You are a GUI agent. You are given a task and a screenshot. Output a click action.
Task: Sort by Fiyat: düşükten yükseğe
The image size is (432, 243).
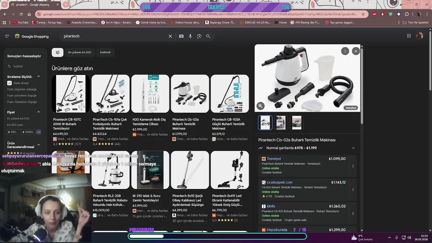tap(22, 89)
